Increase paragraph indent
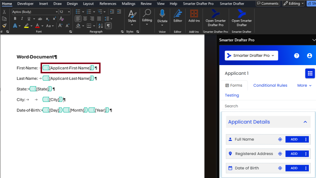Screen dimensions: 316x178 tap(119, 12)
